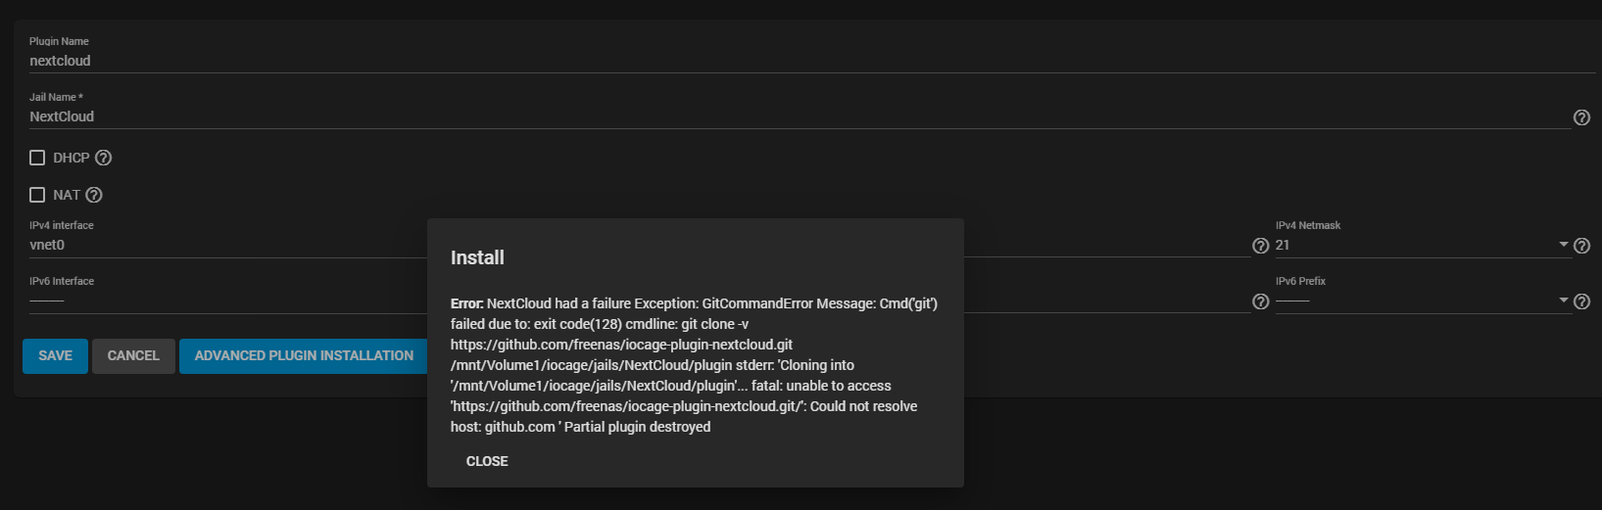Click help icon left of IPv6 Prefix label
The height and width of the screenshot is (510, 1602).
coord(1261,301)
